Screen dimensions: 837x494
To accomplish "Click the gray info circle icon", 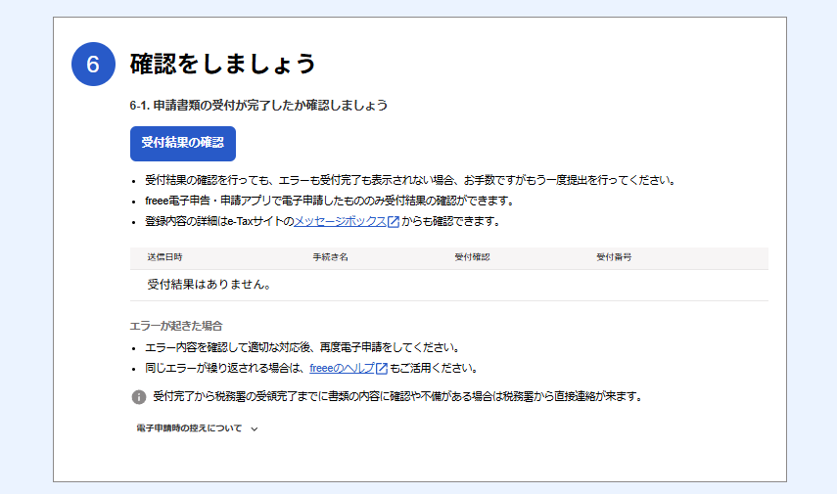I will [x=139, y=397].
